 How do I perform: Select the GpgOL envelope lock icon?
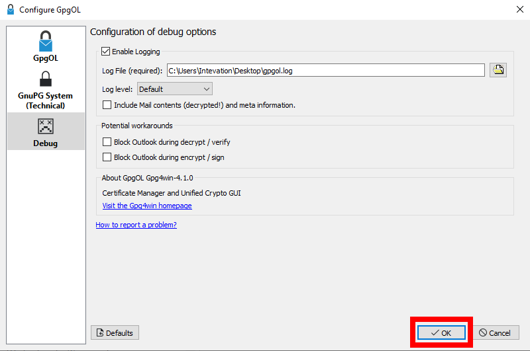click(46, 41)
